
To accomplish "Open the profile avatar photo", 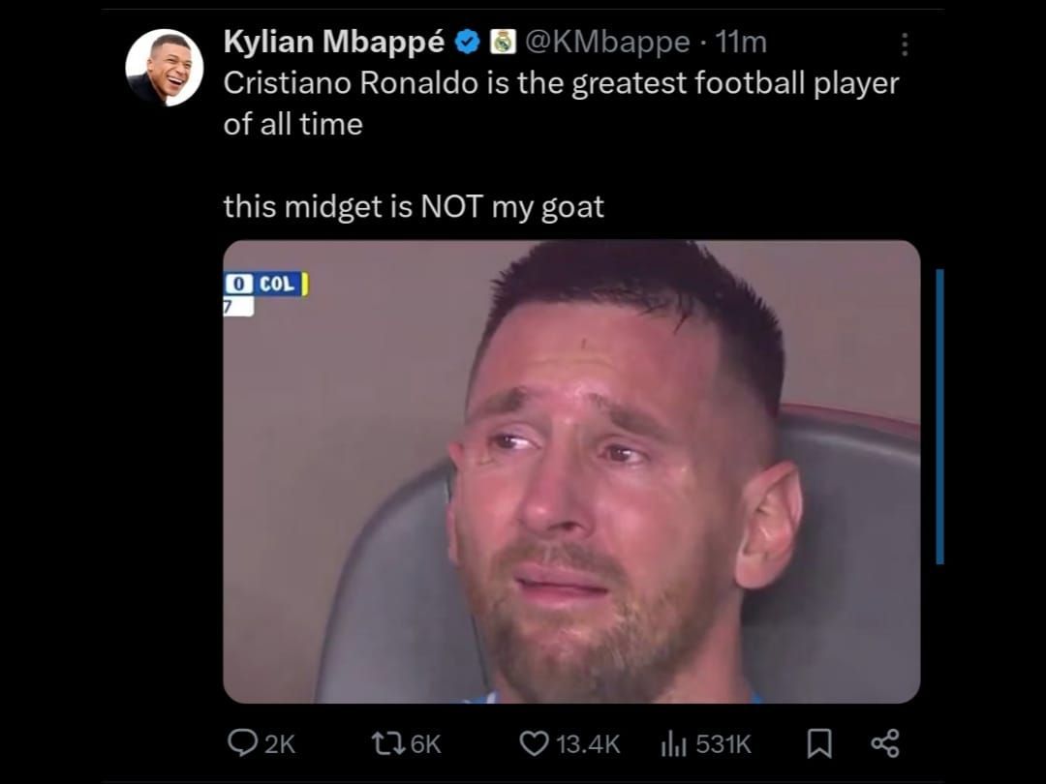I will tap(164, 68).
